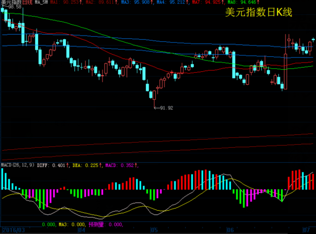
Task: Click the 06 month marker on axis
Action: tap(230, 229)
